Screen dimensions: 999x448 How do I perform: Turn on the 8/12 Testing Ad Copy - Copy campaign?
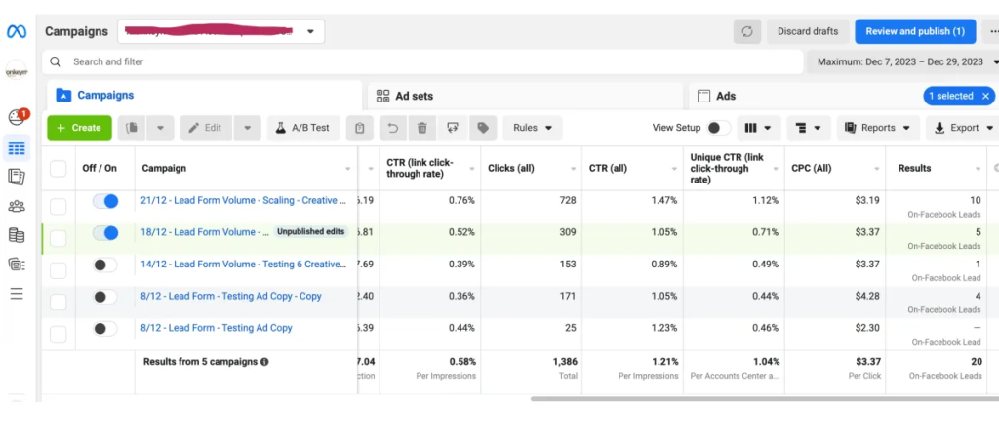pos(104,297)
